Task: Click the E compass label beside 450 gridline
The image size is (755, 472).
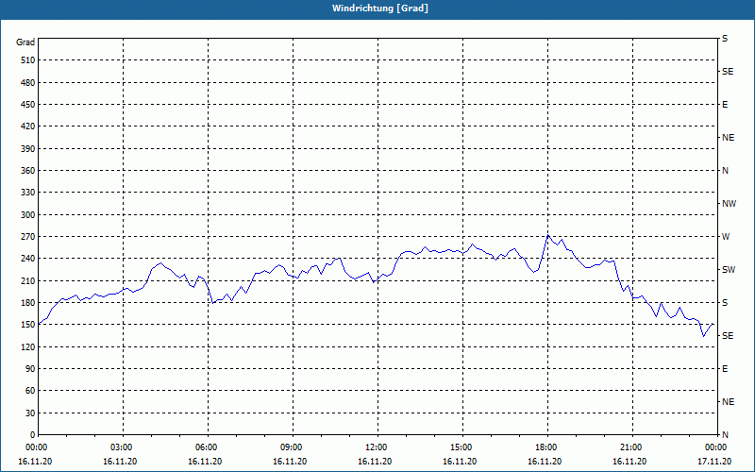Action: 725,105
